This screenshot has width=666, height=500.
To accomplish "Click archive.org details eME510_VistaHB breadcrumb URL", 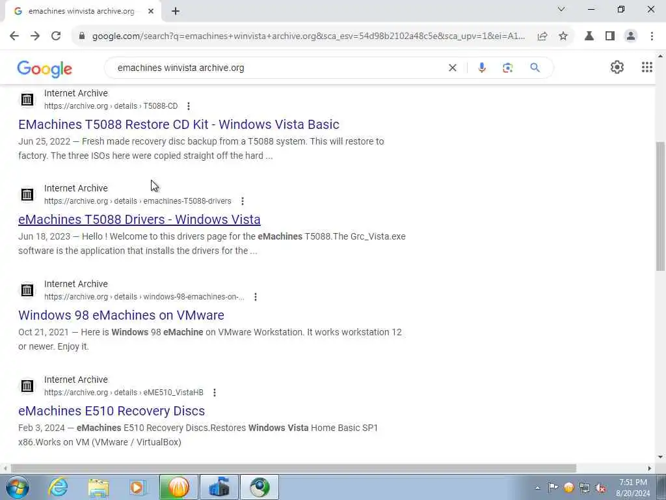I will pyautogui.click(x=124, y=393).
